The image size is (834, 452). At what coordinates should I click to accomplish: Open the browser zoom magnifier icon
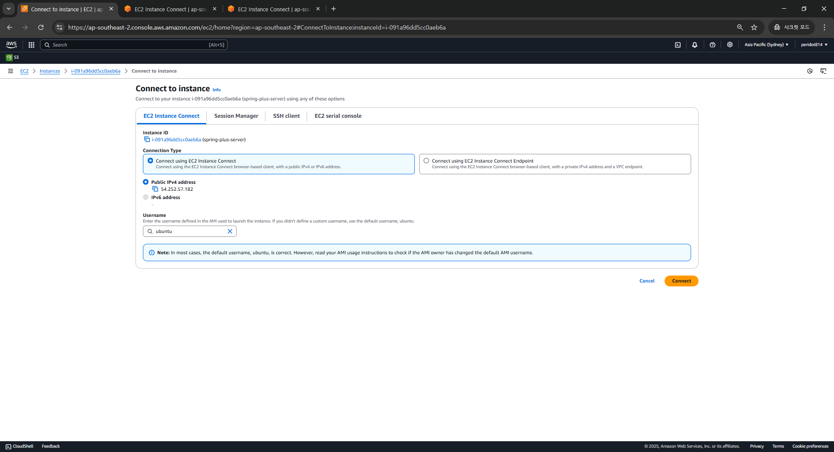point(740,27)
